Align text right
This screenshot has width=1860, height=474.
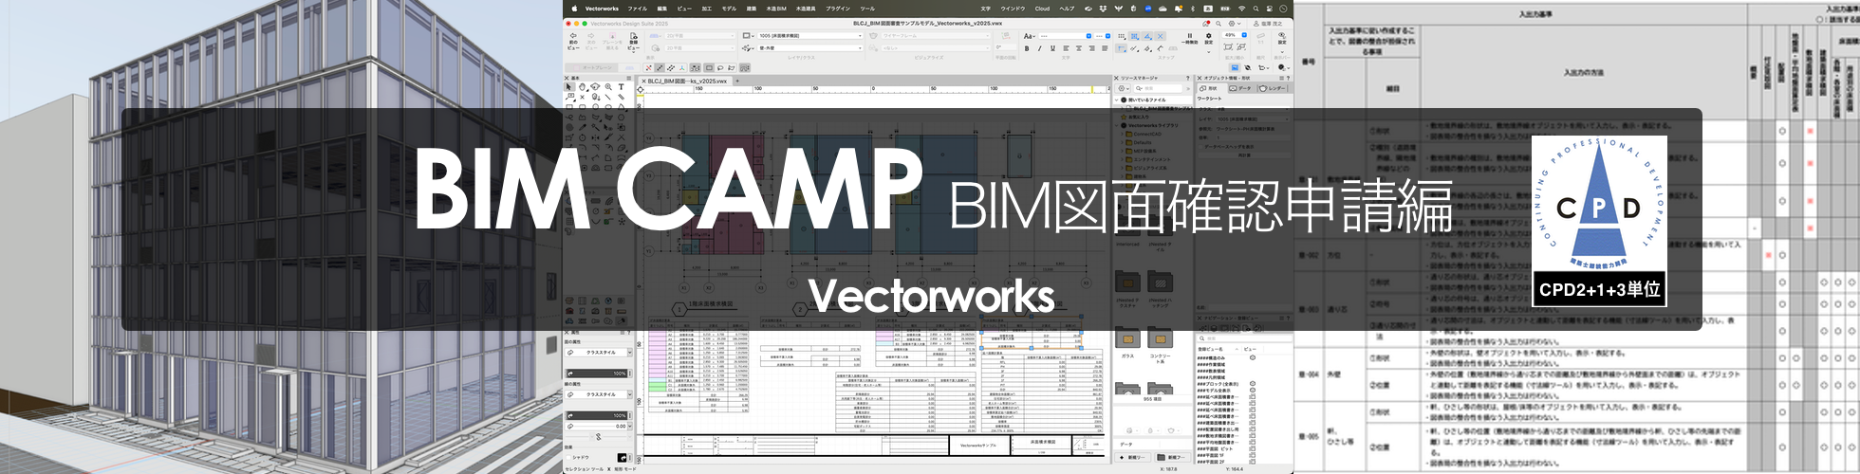pyautogui.click(x=1091, y=48)
